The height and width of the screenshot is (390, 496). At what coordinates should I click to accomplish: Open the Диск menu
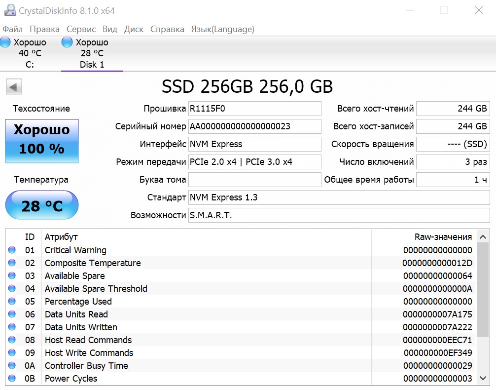(134, 29)
